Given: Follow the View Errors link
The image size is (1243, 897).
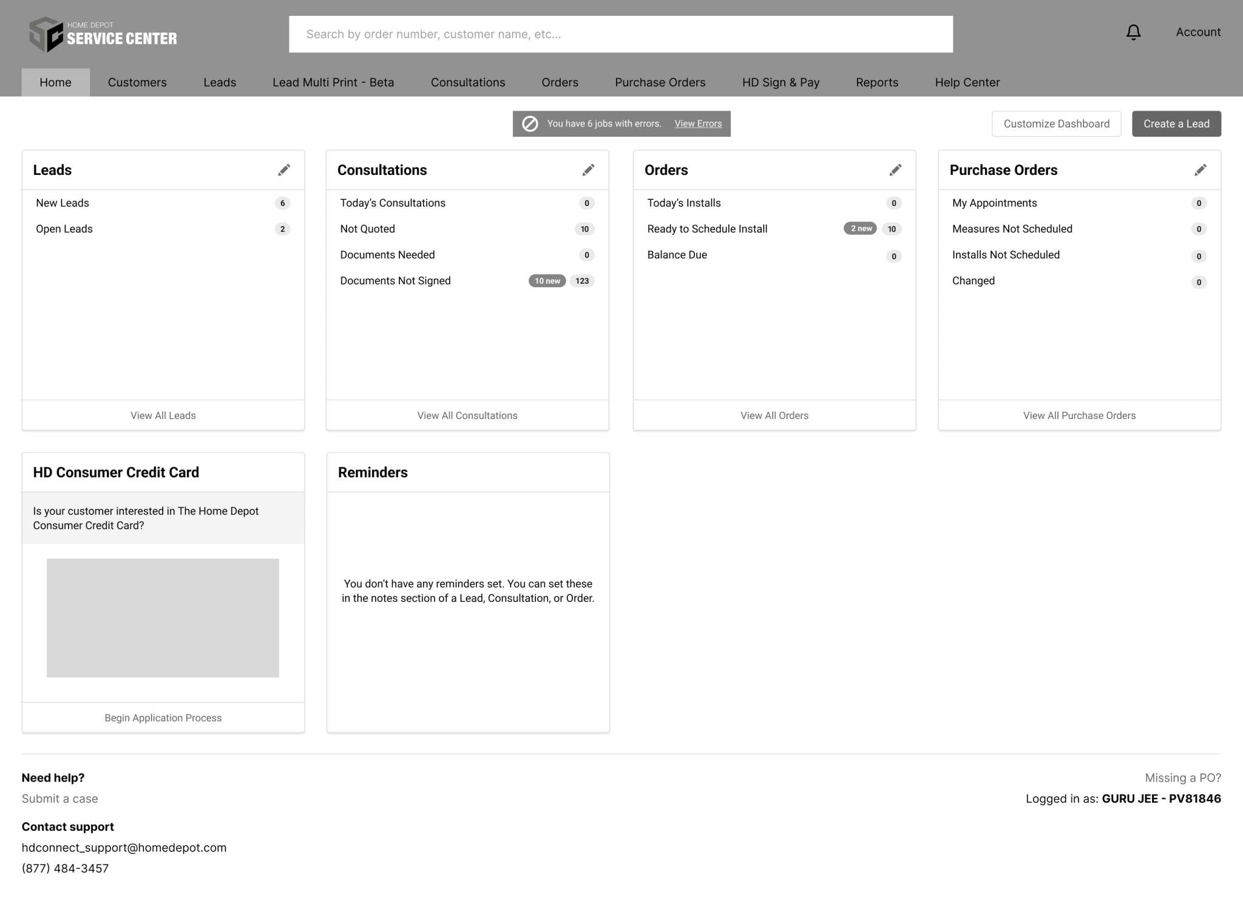Looking at the screenshot, I should (x=698, y=124).
